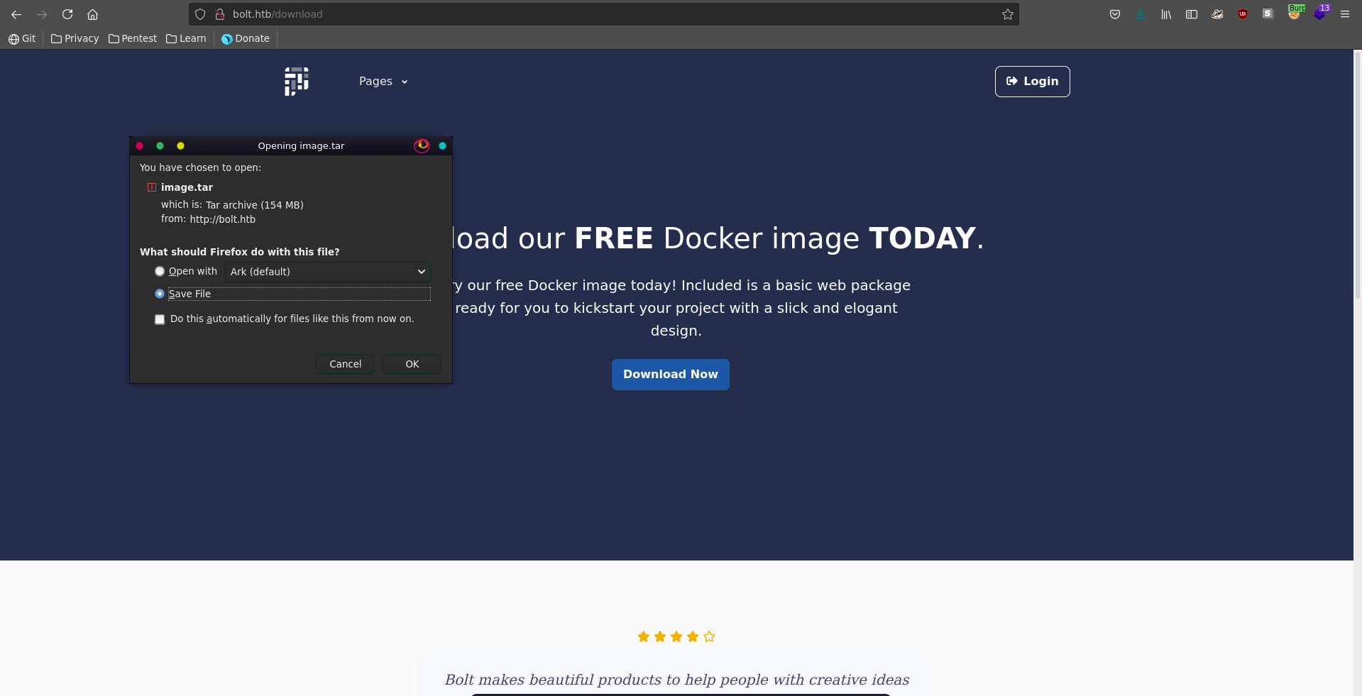Open the Learn bookmarks folder
The height and width of the screenshot is (696, 1362).
[186, 38]
